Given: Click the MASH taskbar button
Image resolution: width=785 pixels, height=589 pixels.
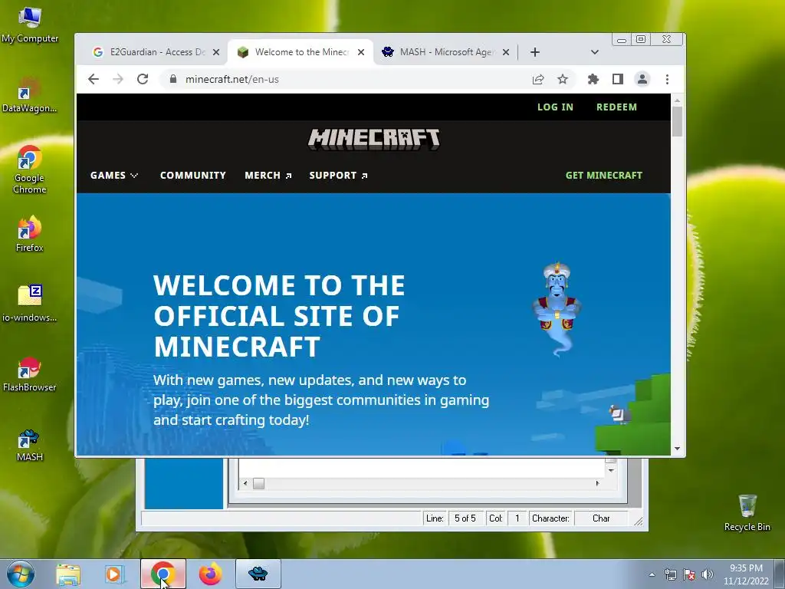Looking at the screenshot, I should click(x=258, y=574).
